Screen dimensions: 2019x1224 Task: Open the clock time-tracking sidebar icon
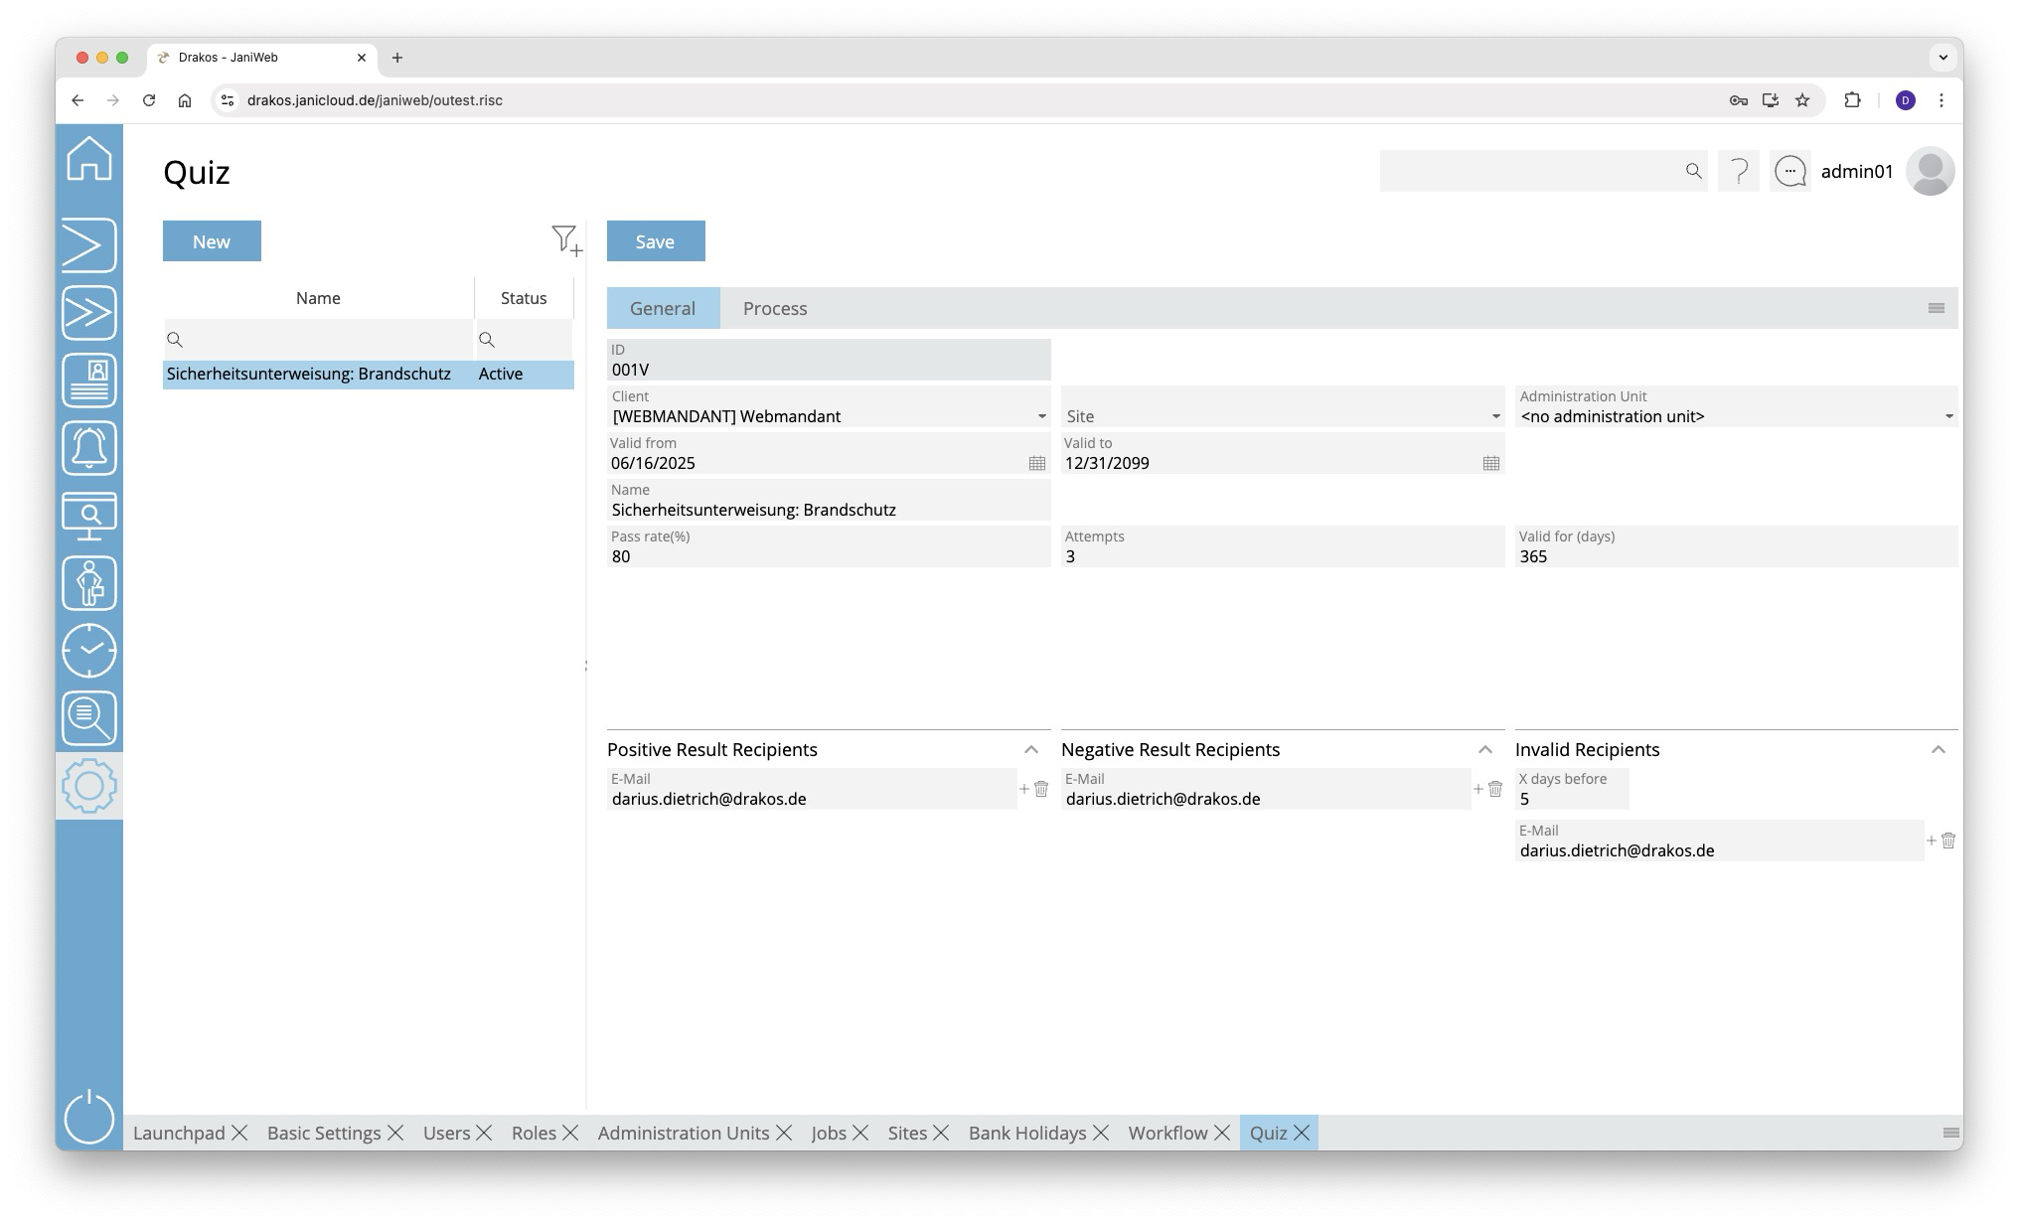(x=89, y=651)
